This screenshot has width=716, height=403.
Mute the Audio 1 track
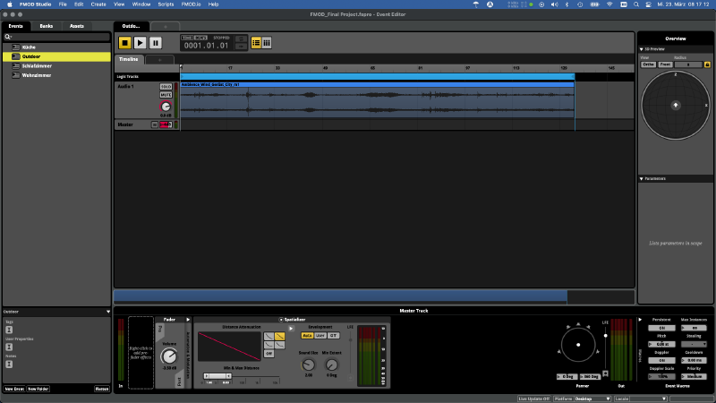click(166, 95)
